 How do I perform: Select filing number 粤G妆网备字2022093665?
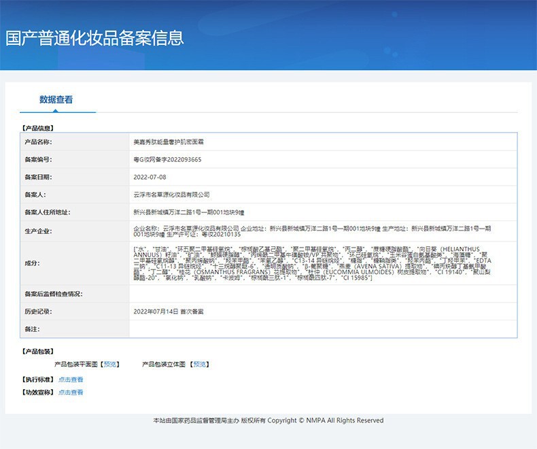(x=167, y=159)
